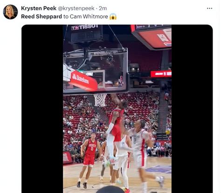Click the red overhead scoreboard in the video
Screen dimensions: 221x193
point(152,36)
